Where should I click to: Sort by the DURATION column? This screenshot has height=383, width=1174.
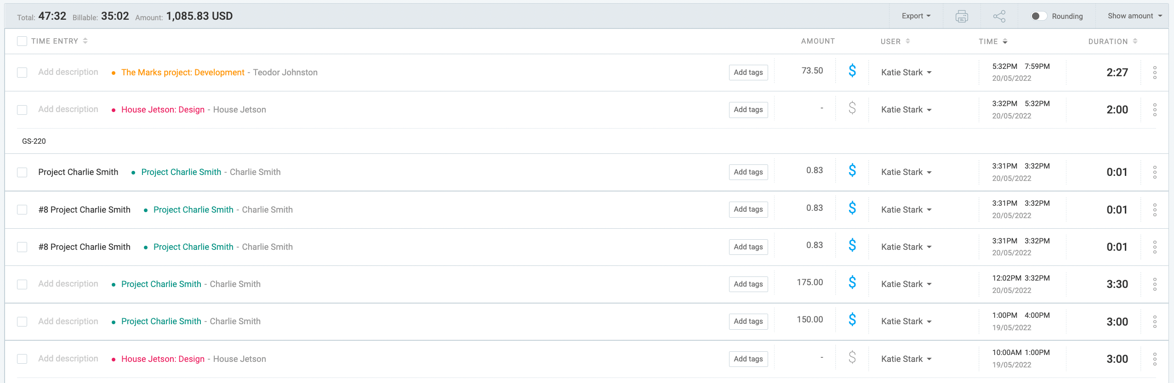click(x=1113, y=41)
